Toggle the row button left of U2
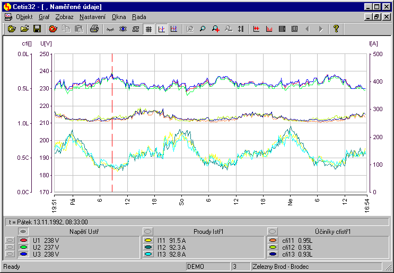Viewport: 394px width, 273px height. (10, 248)
